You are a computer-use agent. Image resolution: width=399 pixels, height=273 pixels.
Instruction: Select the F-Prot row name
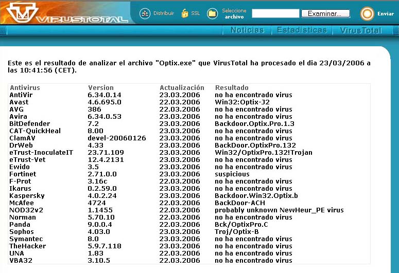(20, 181)
